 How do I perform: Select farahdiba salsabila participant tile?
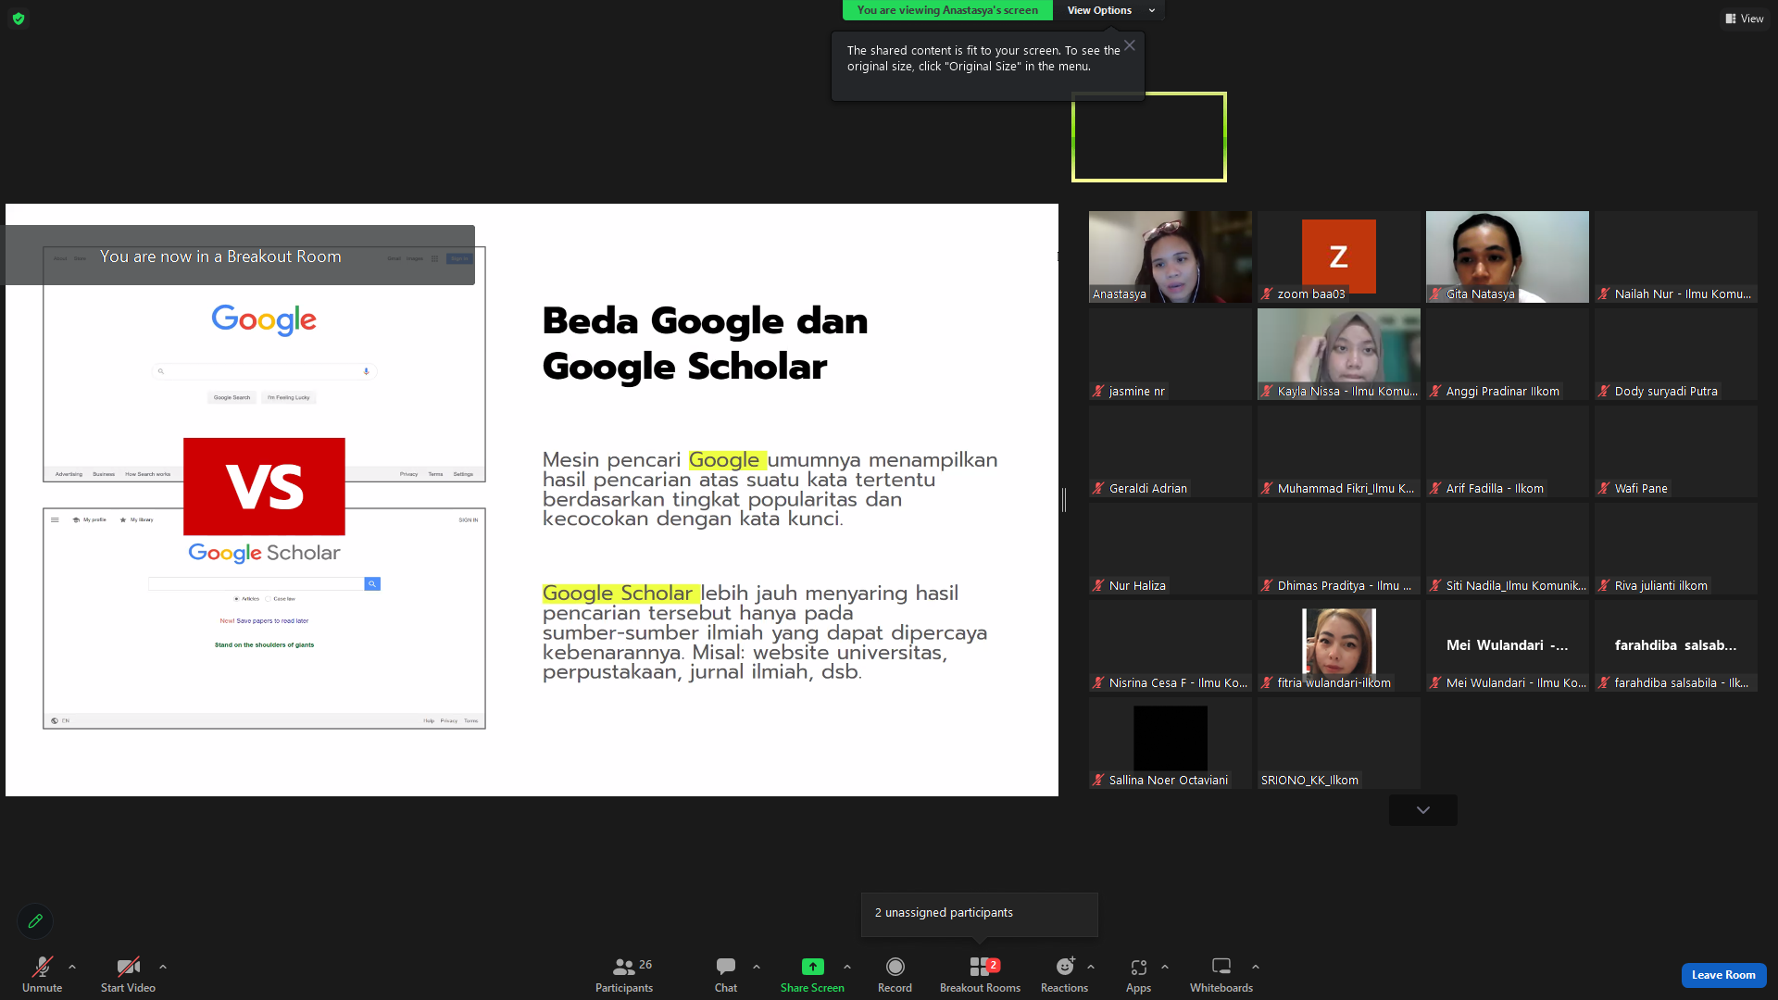1676,645
